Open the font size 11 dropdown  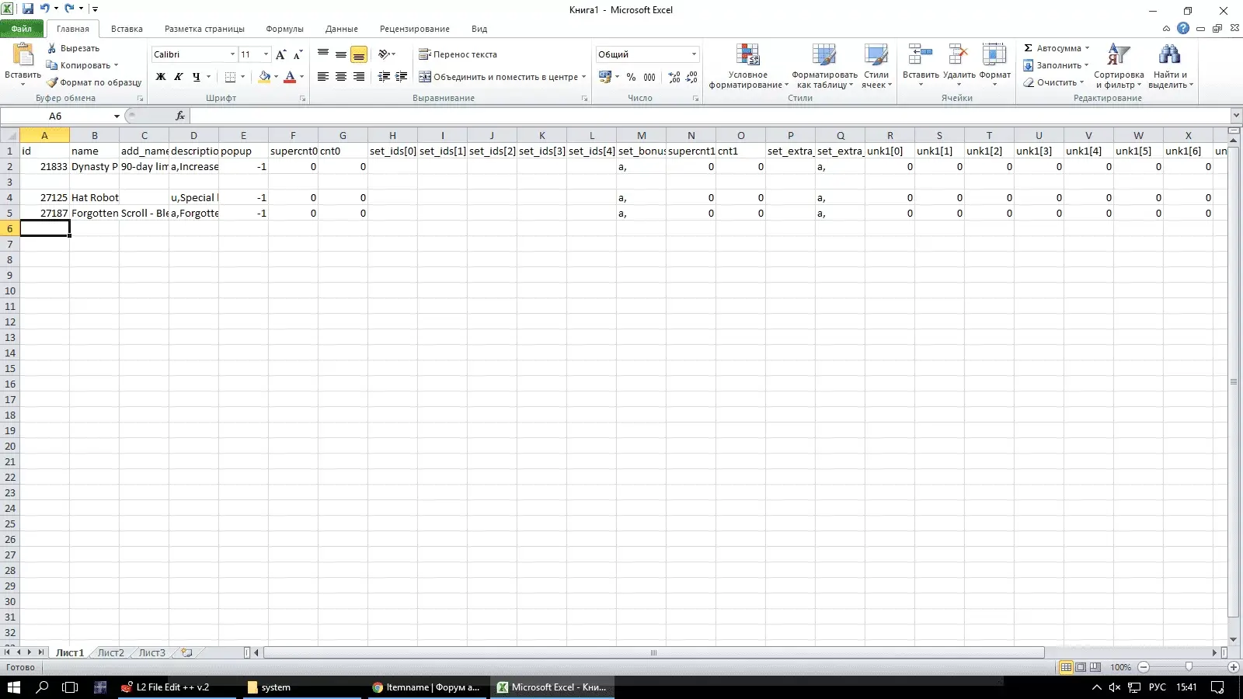[x=266, y=54]
